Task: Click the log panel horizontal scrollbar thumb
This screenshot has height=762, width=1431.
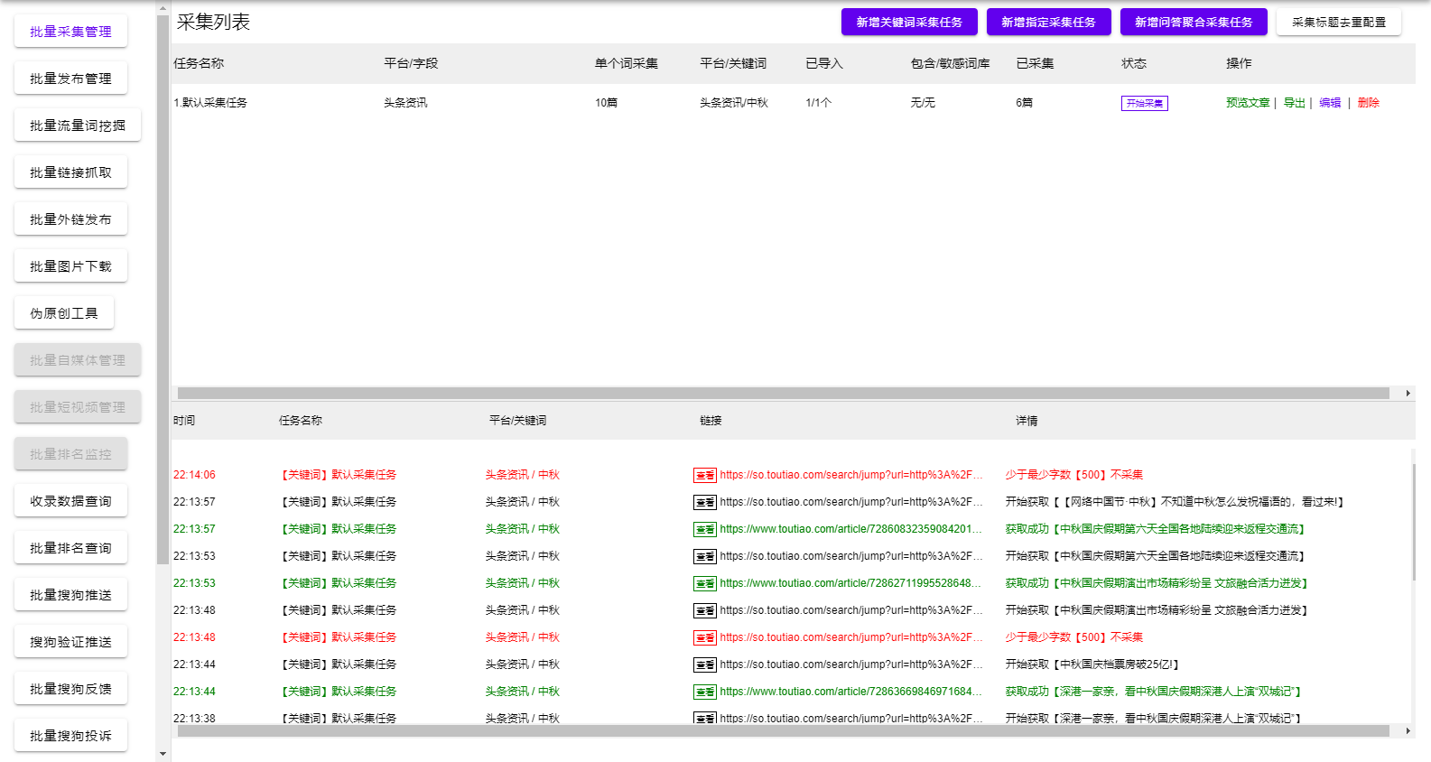Action: point(784,731)
